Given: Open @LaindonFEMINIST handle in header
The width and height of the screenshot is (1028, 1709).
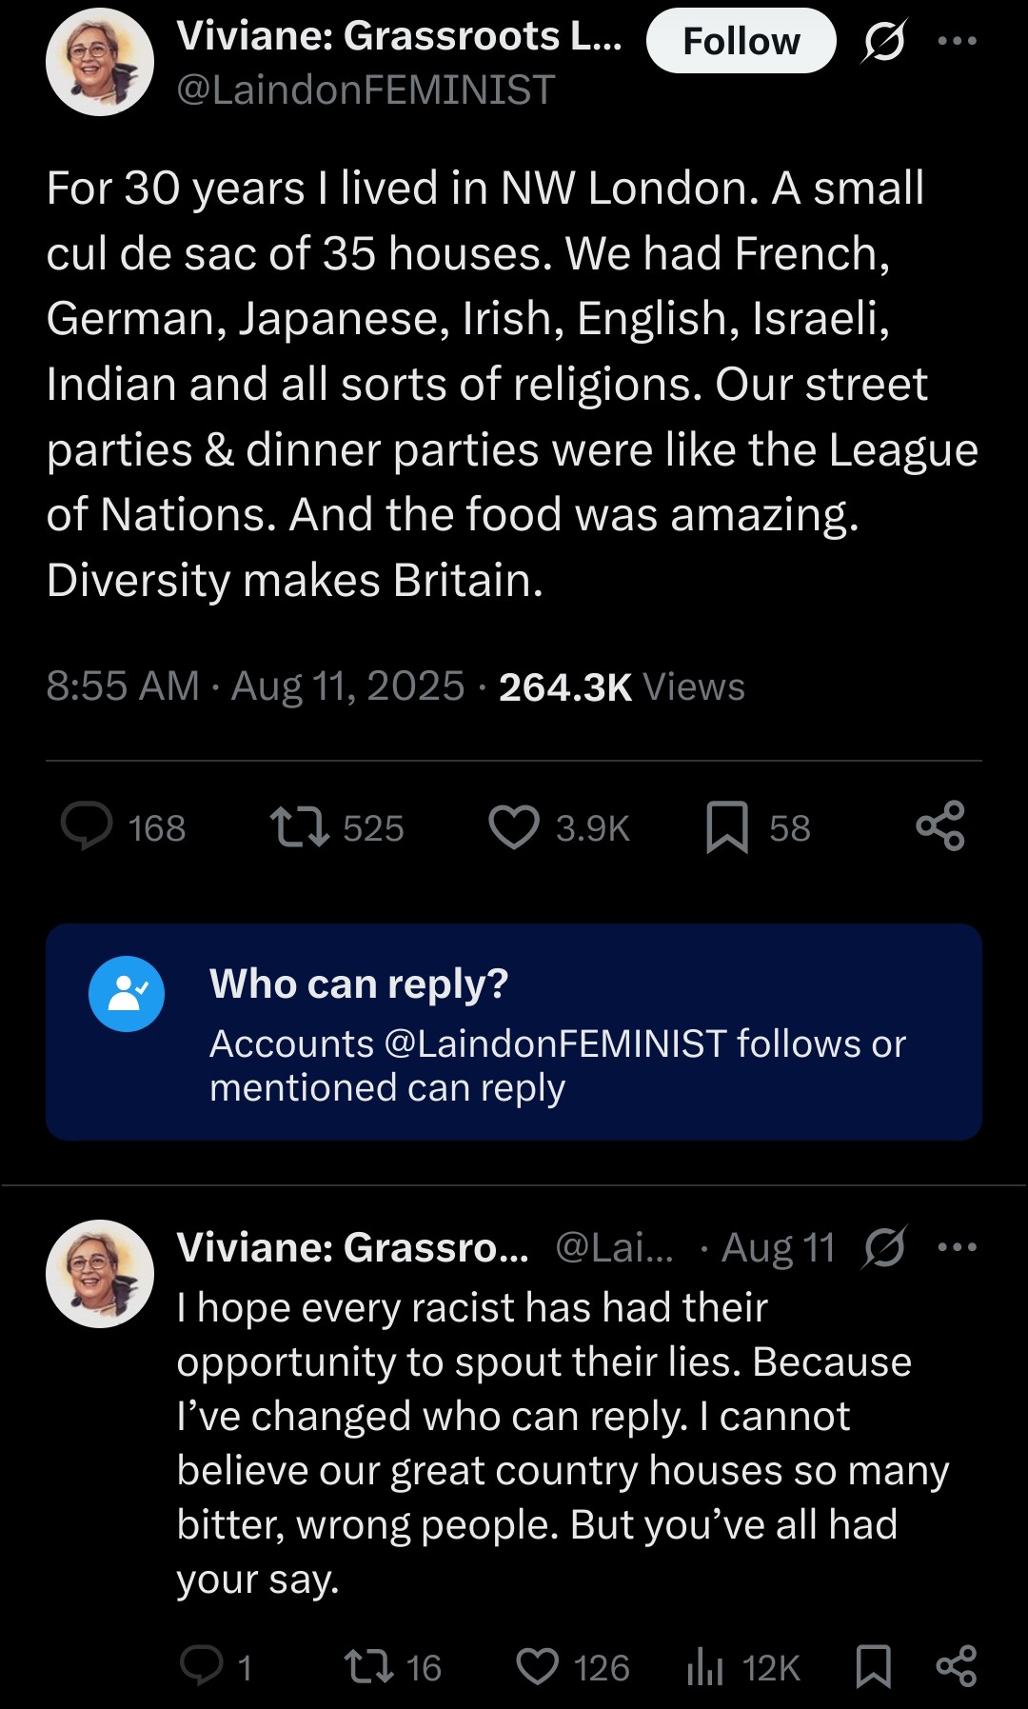Looking at the screenshot, I should 366,90.
